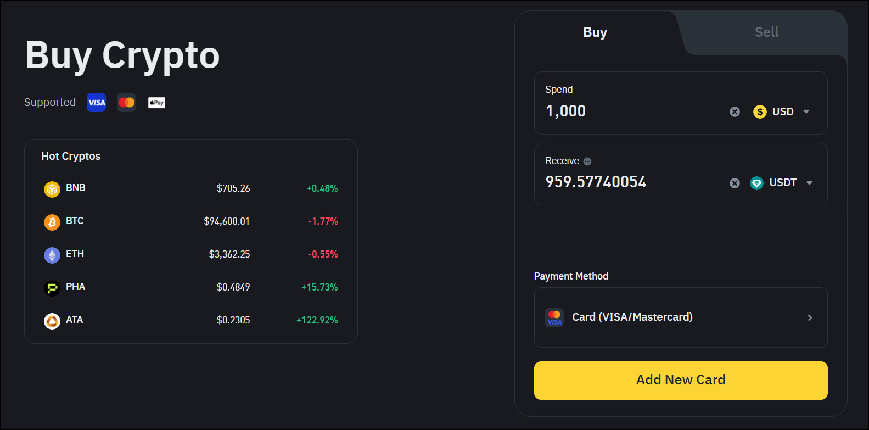The height and width of the screenshot is (430, 869).
Task: Click the Ethereum ETH icon
Action: [52, 255]
